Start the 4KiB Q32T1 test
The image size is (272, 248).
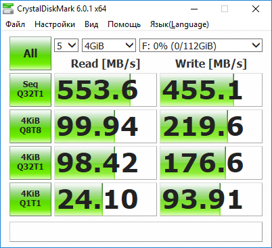tap(30, 163)
